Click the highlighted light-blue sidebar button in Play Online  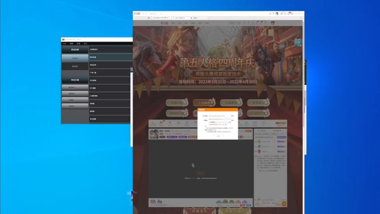coord(75,58)
